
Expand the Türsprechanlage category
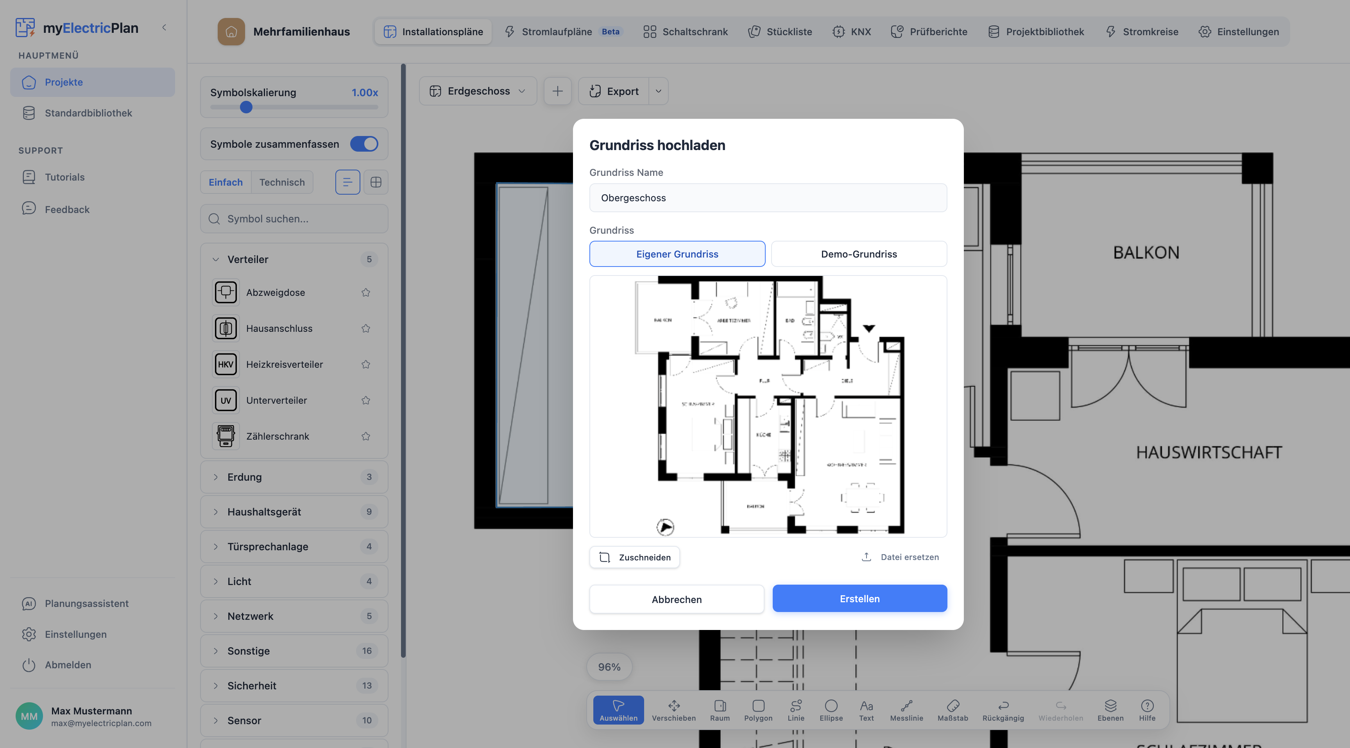point(294,546)
